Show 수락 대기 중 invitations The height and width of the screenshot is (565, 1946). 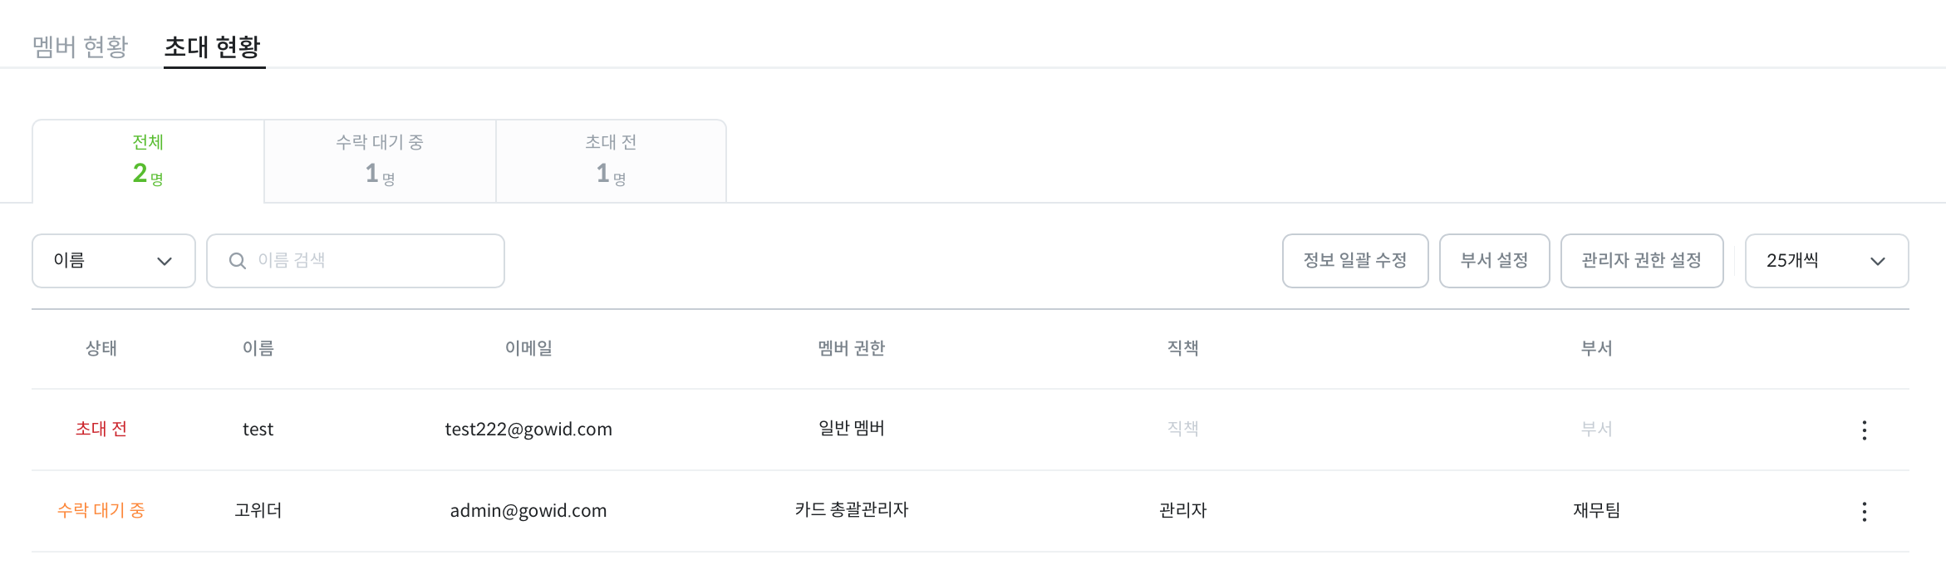coord(380,161)
